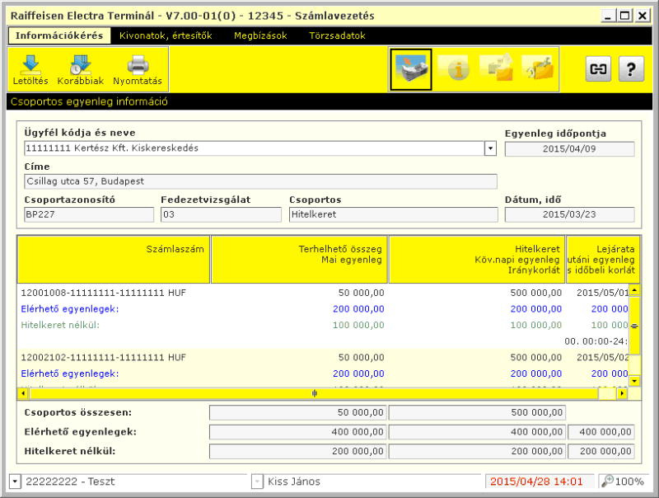Click the Nyomtatás print icon
This screenshot has height=498, width=659.
click(138, 70)
